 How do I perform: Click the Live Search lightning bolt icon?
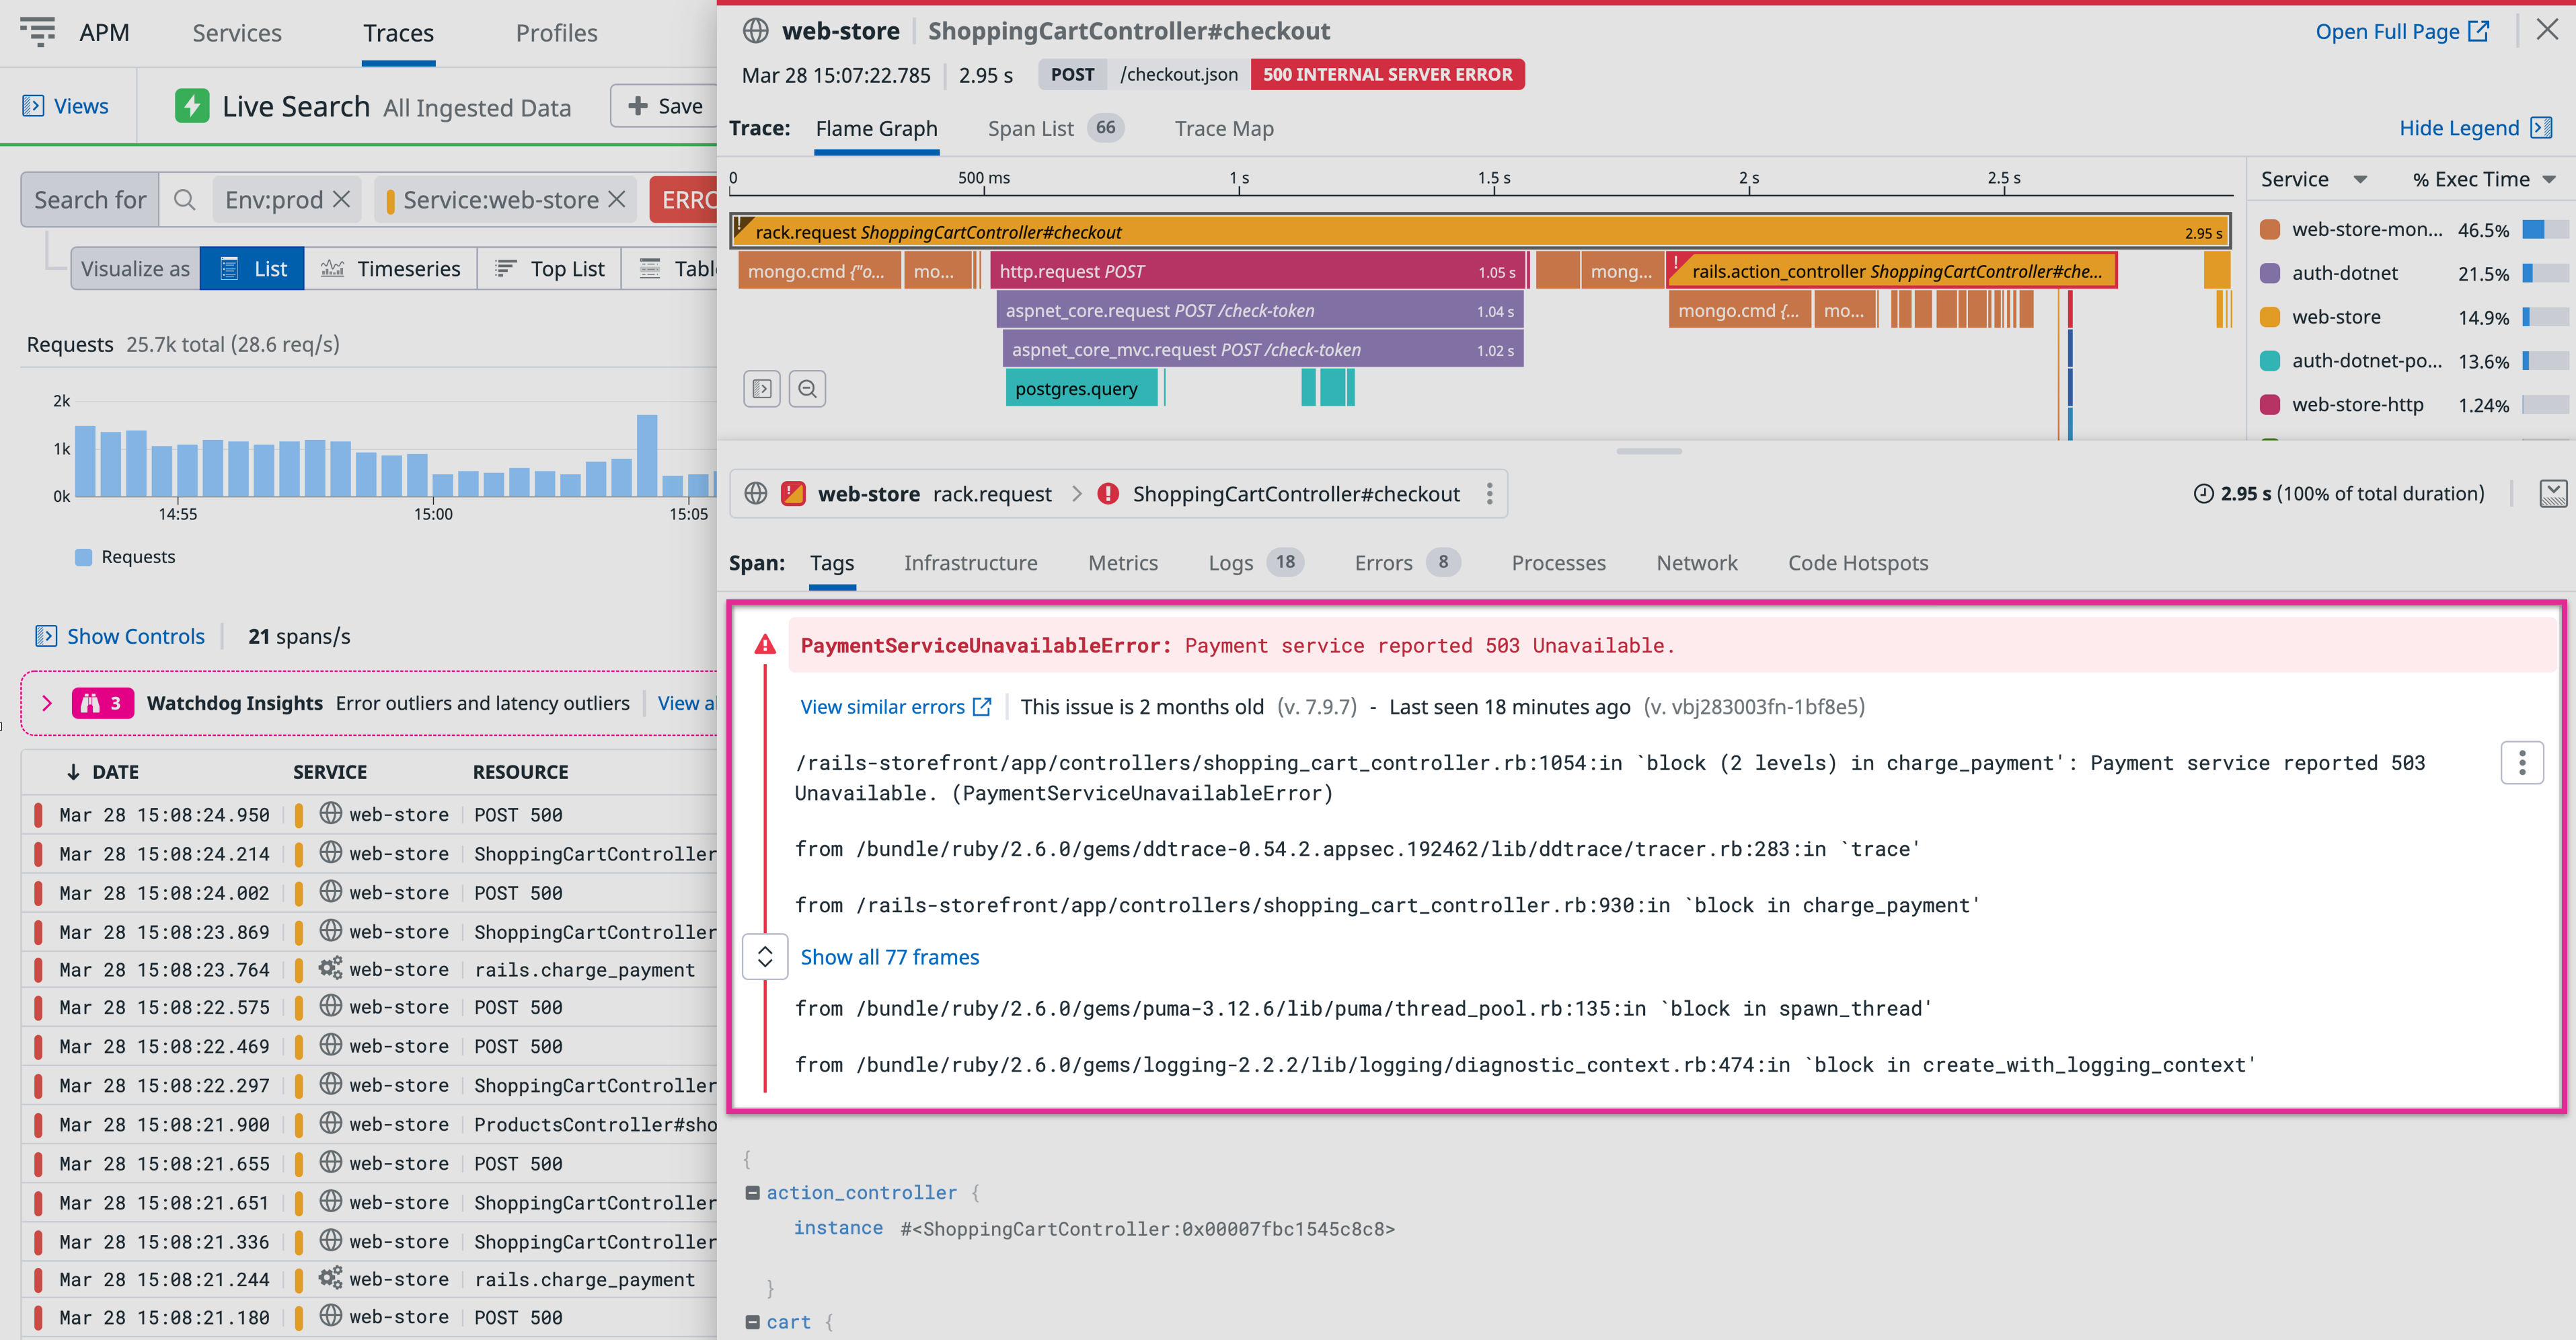192,105
